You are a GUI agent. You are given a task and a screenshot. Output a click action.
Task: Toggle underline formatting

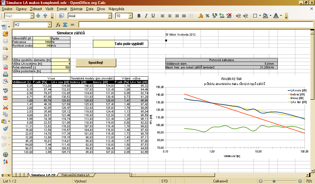coord(153,16)
